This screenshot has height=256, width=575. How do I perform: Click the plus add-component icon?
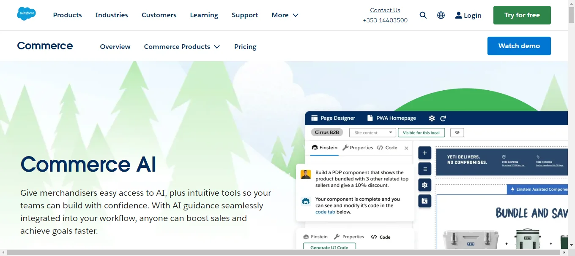click(x=425, y=153)
